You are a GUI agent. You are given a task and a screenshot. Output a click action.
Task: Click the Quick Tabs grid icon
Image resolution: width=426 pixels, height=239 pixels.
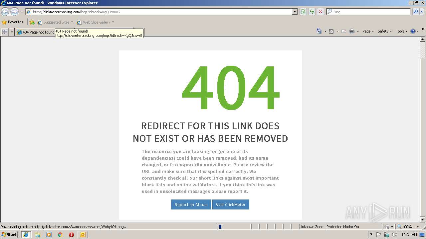tap(5, 32)
